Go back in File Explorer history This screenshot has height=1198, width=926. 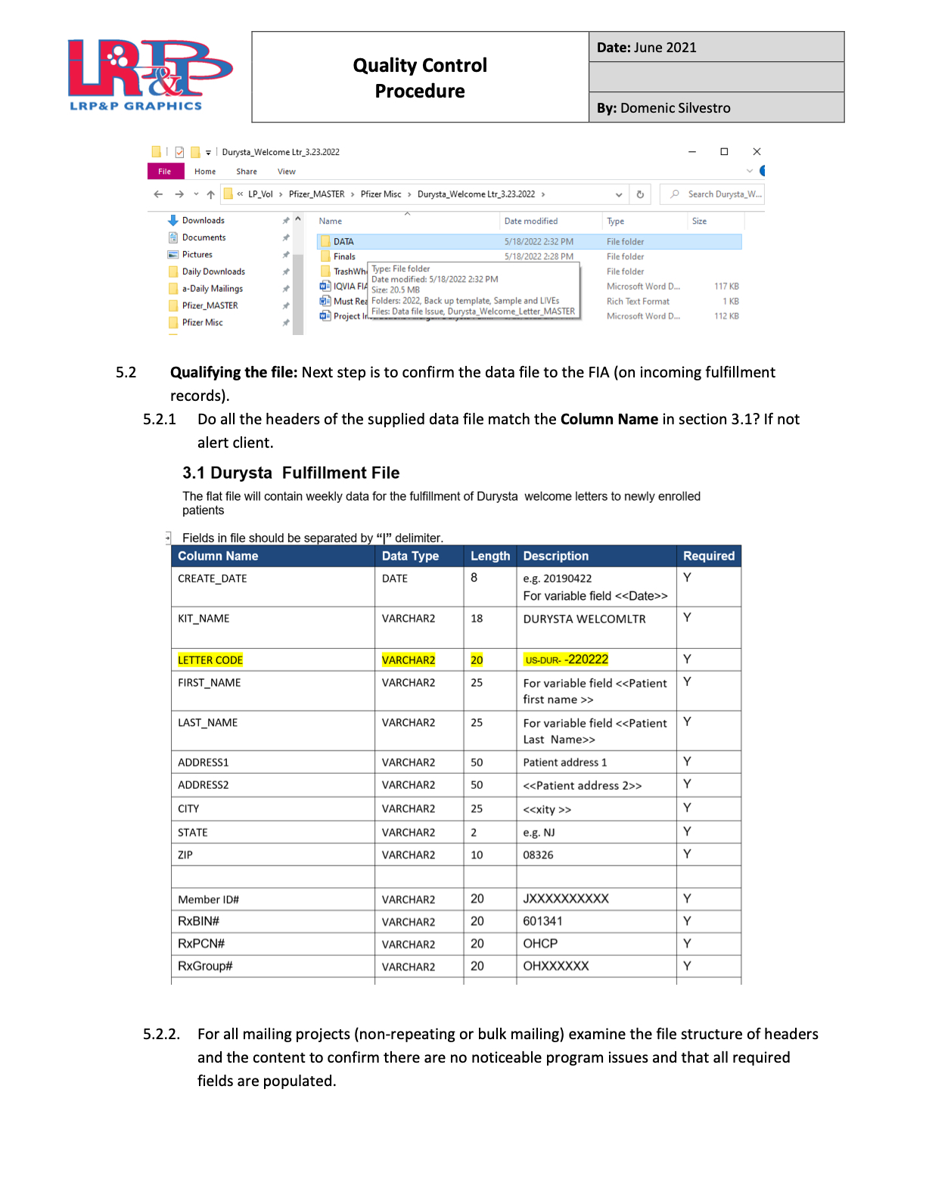(158, 194)
